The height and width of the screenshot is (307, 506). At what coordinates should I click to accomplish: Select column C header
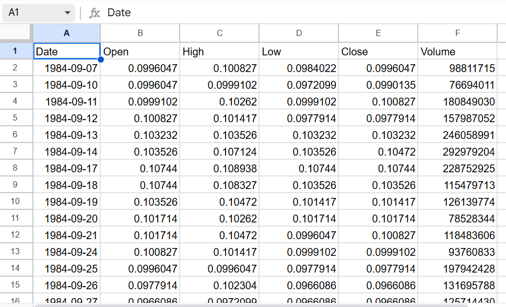click(x=219, y=33)
